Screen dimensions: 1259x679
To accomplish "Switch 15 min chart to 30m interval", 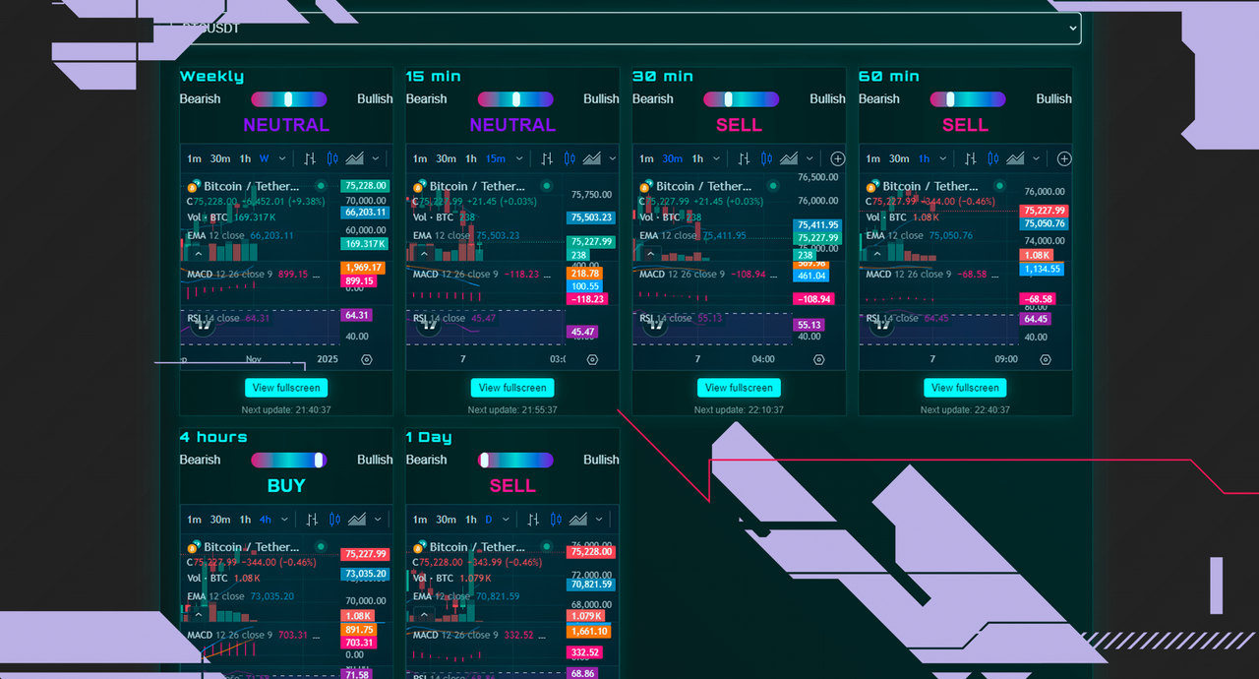I will tap(446, 158).
